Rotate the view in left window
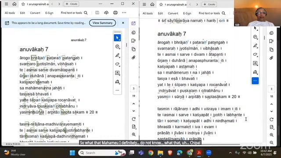The width and height of the screenshot is (281, 158). (x=133, y=119)
